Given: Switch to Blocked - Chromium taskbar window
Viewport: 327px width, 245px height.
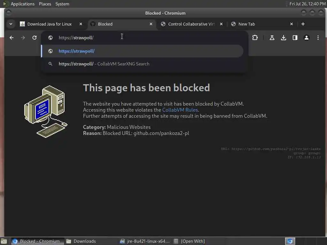Looking at the screenshot, I should pos(37,241).
